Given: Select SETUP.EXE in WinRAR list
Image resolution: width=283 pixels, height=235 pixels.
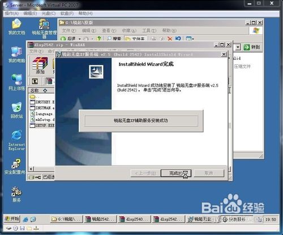Looking at the screenshot, I should coord(42,125).
